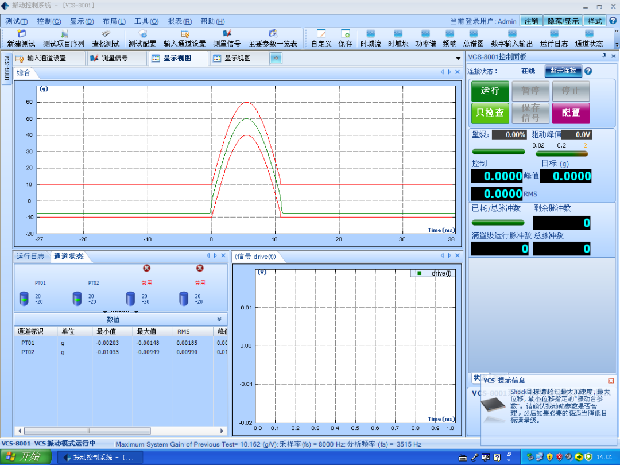Click the channel table horizontal scrollbar

[x=120, y=431]
